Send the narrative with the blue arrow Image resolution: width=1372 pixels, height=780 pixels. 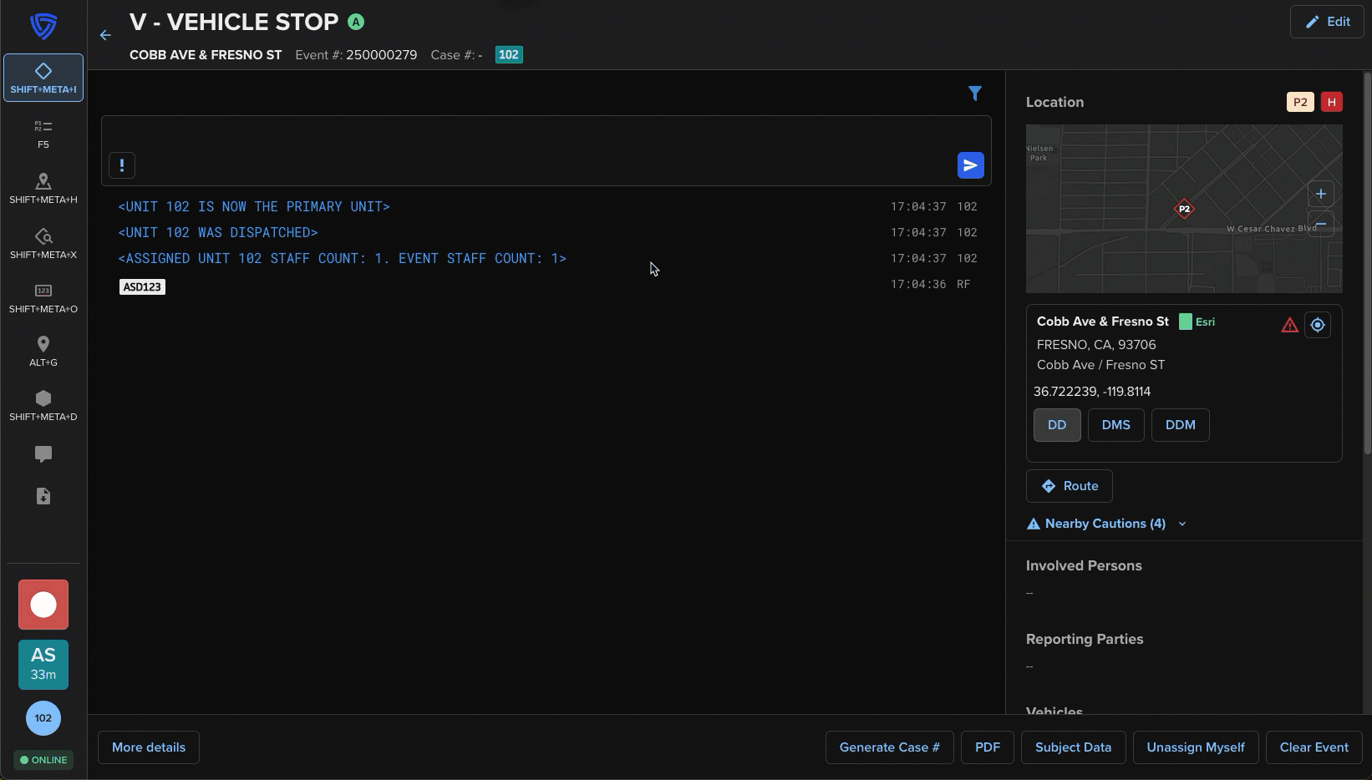(x=970, y=165)
